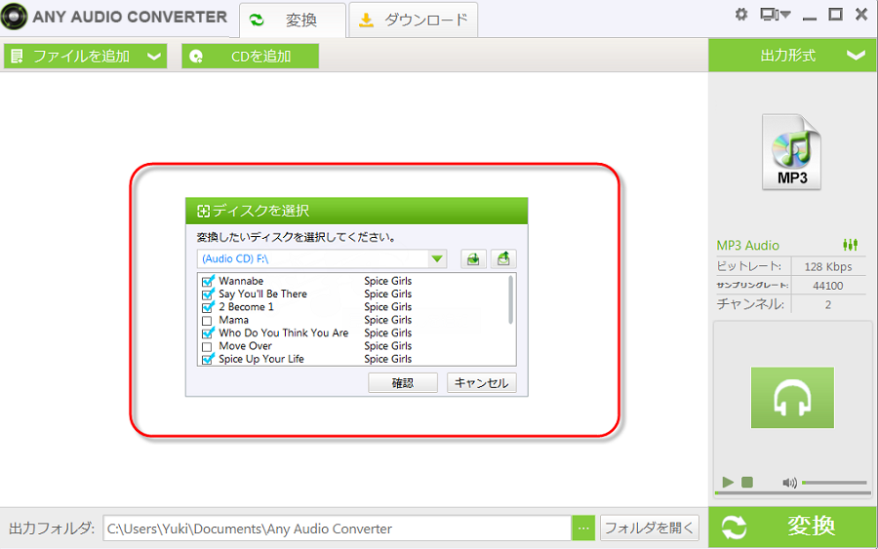Image resolution: width=878 pixels, height=549 pixels.
Task: Click the disc icon on CDを追加
Action: [x=196, y=57]
